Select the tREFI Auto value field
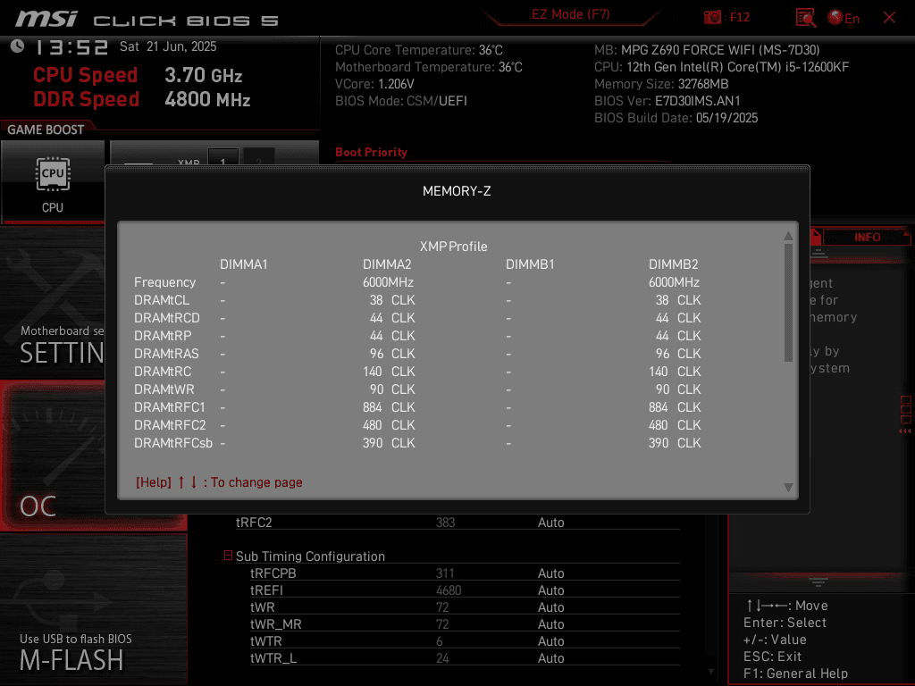 550,590
